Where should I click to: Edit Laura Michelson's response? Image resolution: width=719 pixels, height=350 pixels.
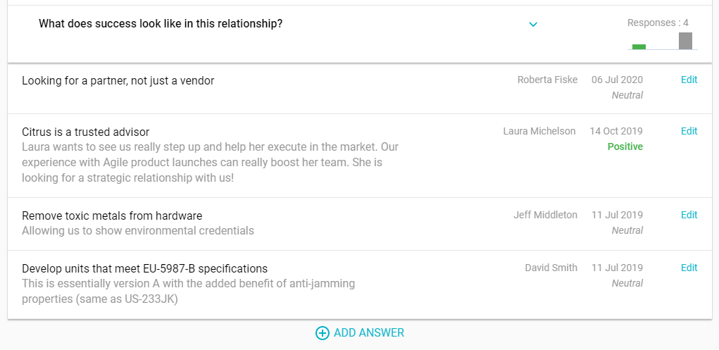689,131
